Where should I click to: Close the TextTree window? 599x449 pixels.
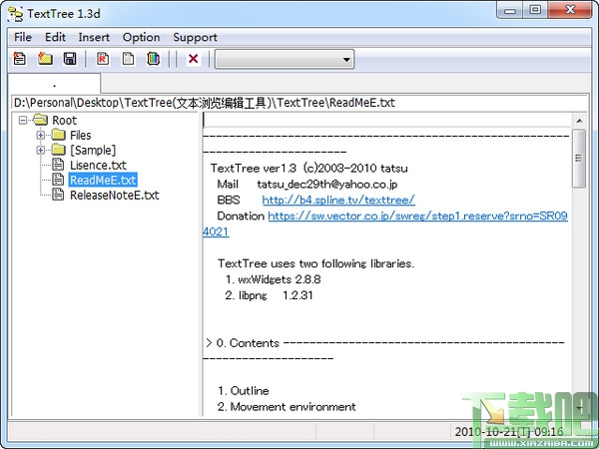[x=570, y=10]
